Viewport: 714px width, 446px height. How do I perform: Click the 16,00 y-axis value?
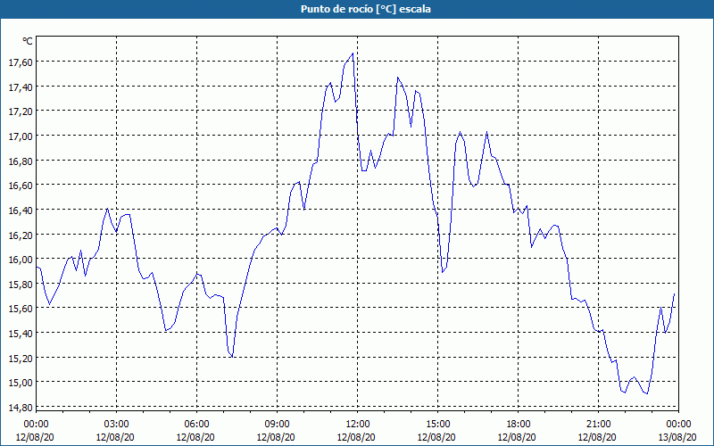click(21, 260)
